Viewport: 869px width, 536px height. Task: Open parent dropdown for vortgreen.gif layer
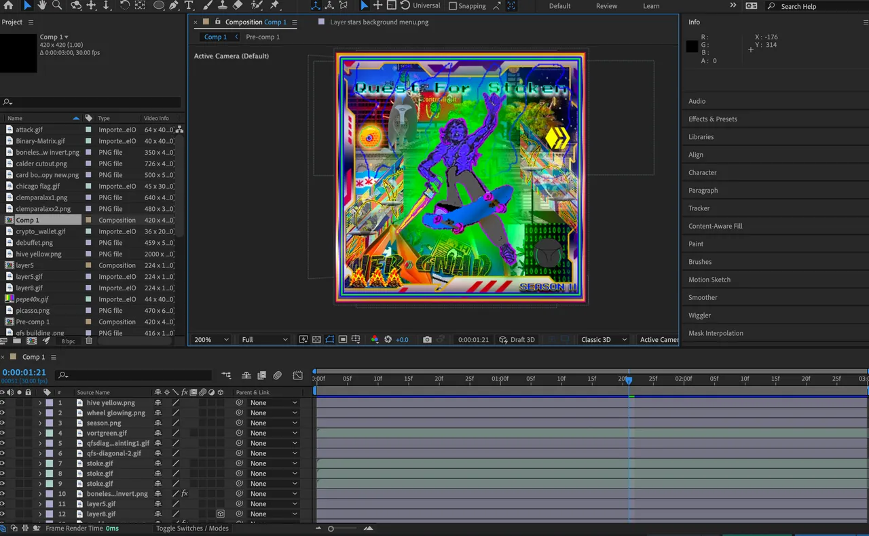pyautogui.click(x=274, y=433)
